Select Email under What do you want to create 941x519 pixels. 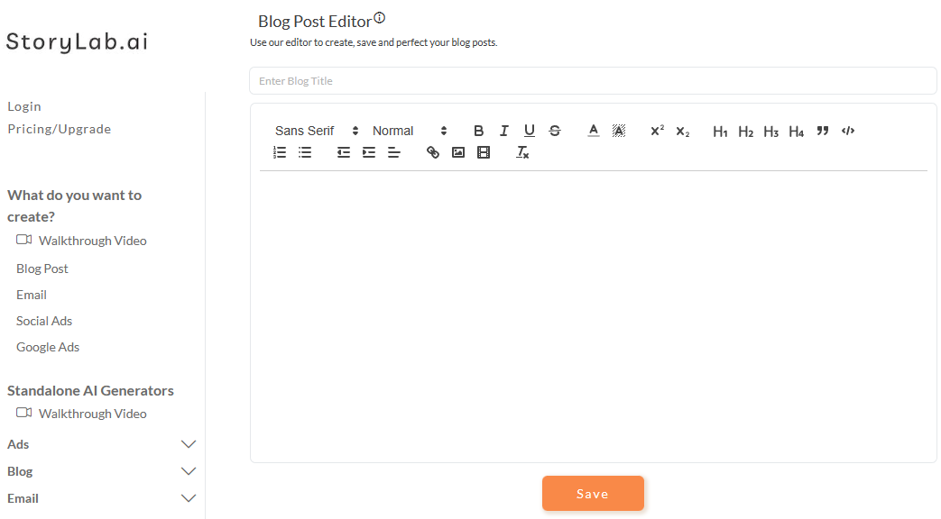pyautogui.click(x=32, y=295)
